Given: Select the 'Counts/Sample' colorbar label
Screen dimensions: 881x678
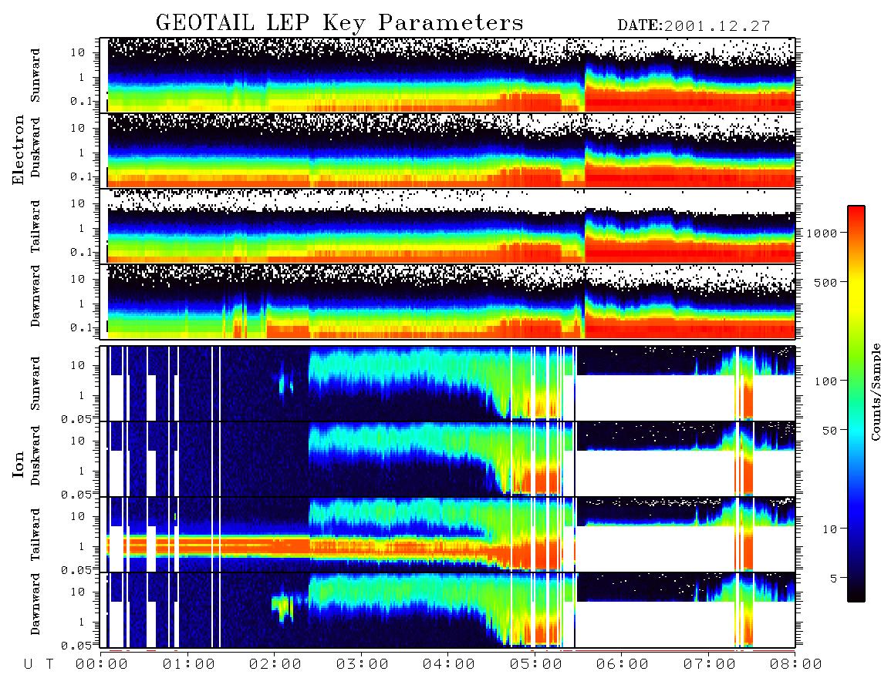Looking at the screenshot, I should point(875,391).
